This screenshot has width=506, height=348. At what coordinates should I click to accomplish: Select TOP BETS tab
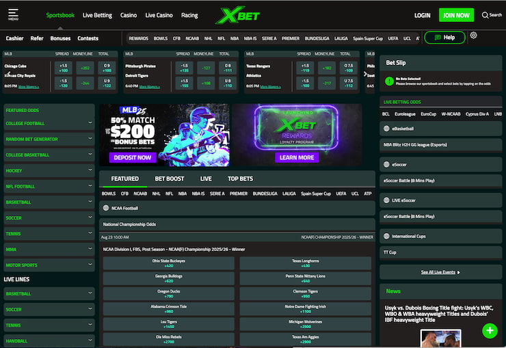pos(241,178)
